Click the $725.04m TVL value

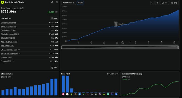tap(8, 12)
